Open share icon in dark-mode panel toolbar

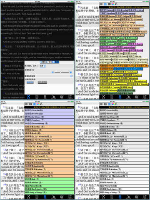tap(70, 97)
